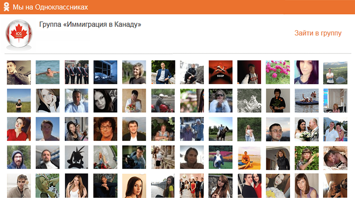Screen dimensions: 355x198
Task: Select the horse rider avatar
Action: (x=220, y=129)
